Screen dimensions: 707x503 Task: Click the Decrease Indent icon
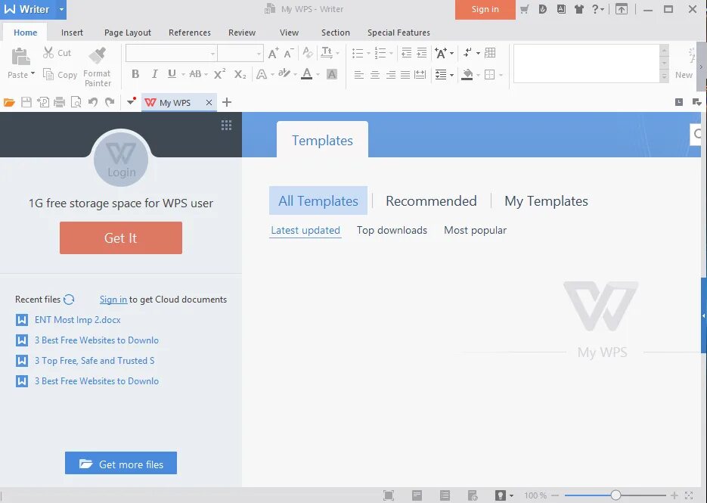[x=406, y=53]
